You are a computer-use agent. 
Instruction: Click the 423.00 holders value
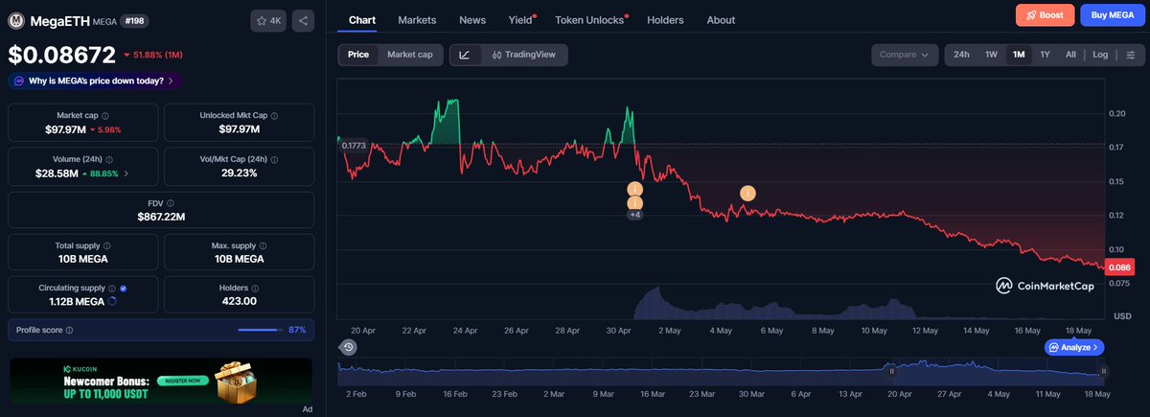(x=239, y=301)
